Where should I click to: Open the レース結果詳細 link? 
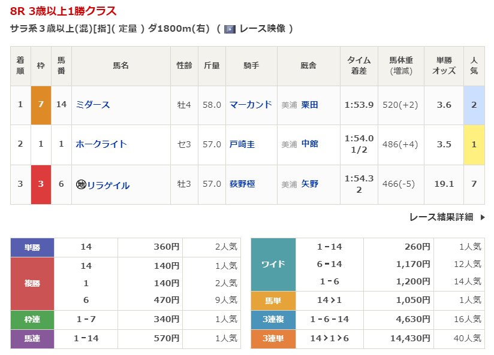point(441,217)
